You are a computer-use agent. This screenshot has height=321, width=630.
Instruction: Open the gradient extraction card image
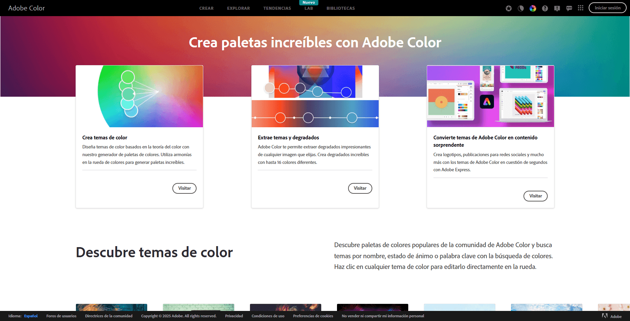pyautogui.click(x=315, y=96)
